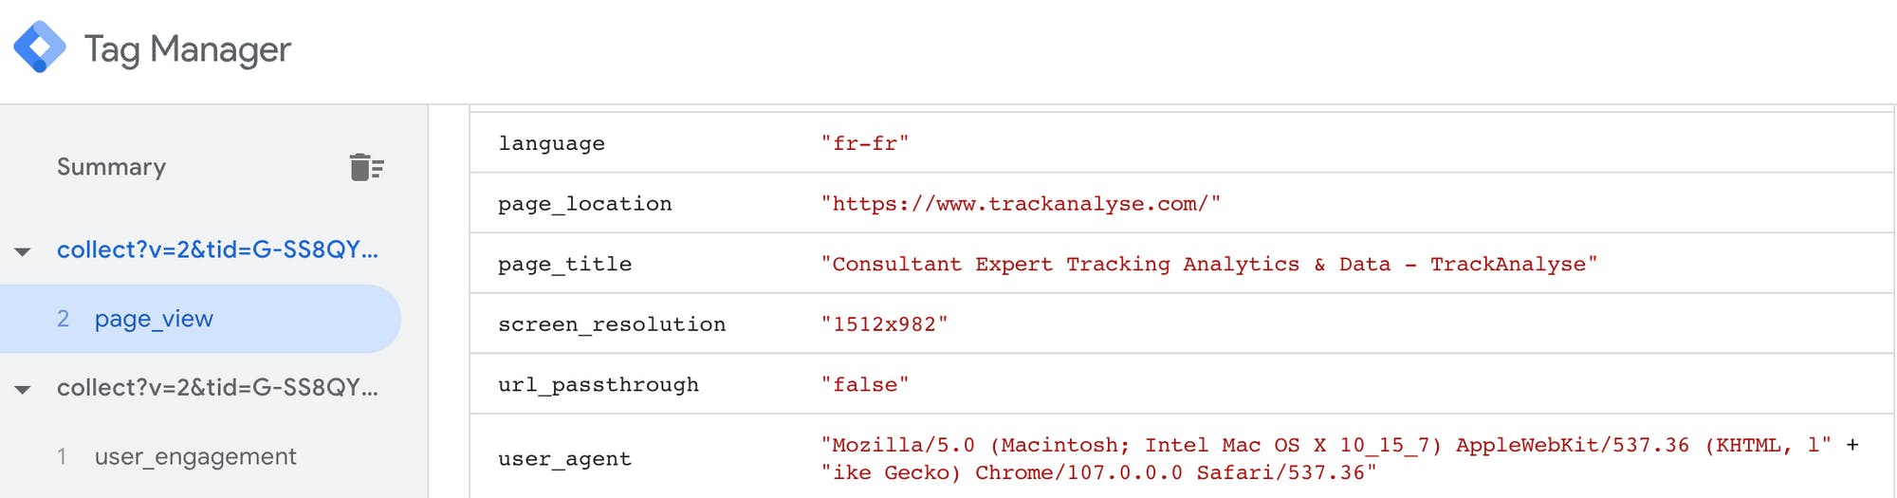The height and width of the screenshot is (498, 1897).
Task: Click the Tag Manager title text
Action: tap(188, 49)
